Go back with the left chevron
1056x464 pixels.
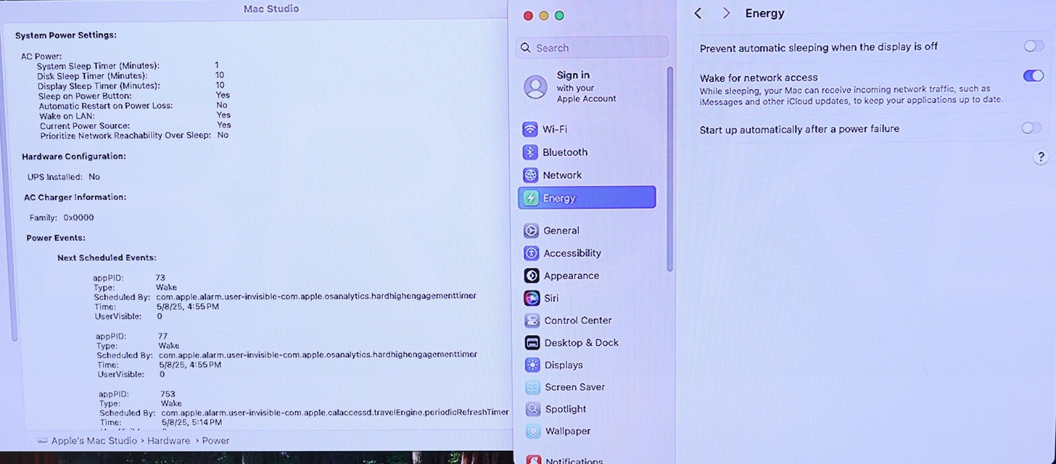click(698, 13)
